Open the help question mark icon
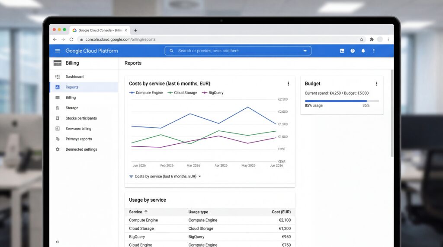 pyautogui.click(x=353, y=51)
